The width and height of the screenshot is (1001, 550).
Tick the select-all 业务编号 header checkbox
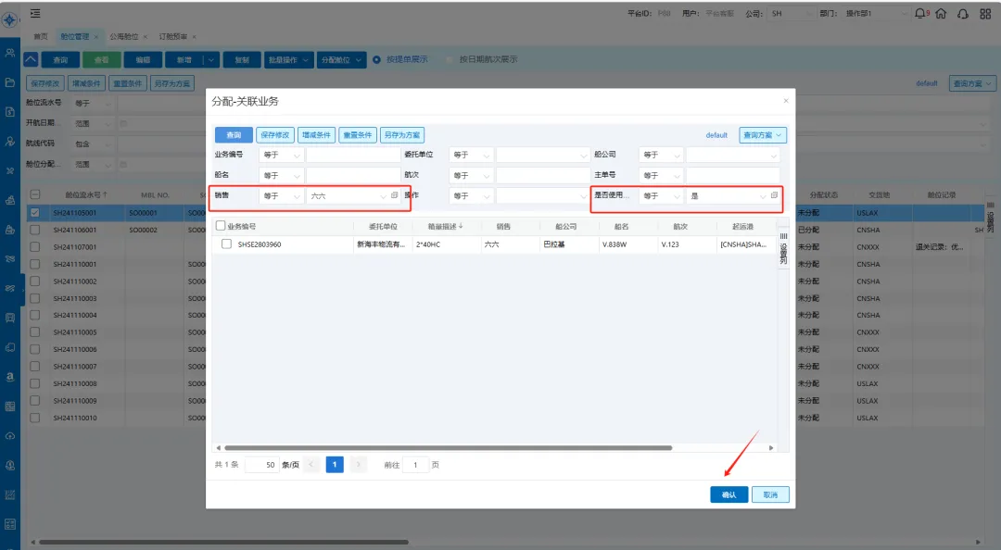[221, 225]
